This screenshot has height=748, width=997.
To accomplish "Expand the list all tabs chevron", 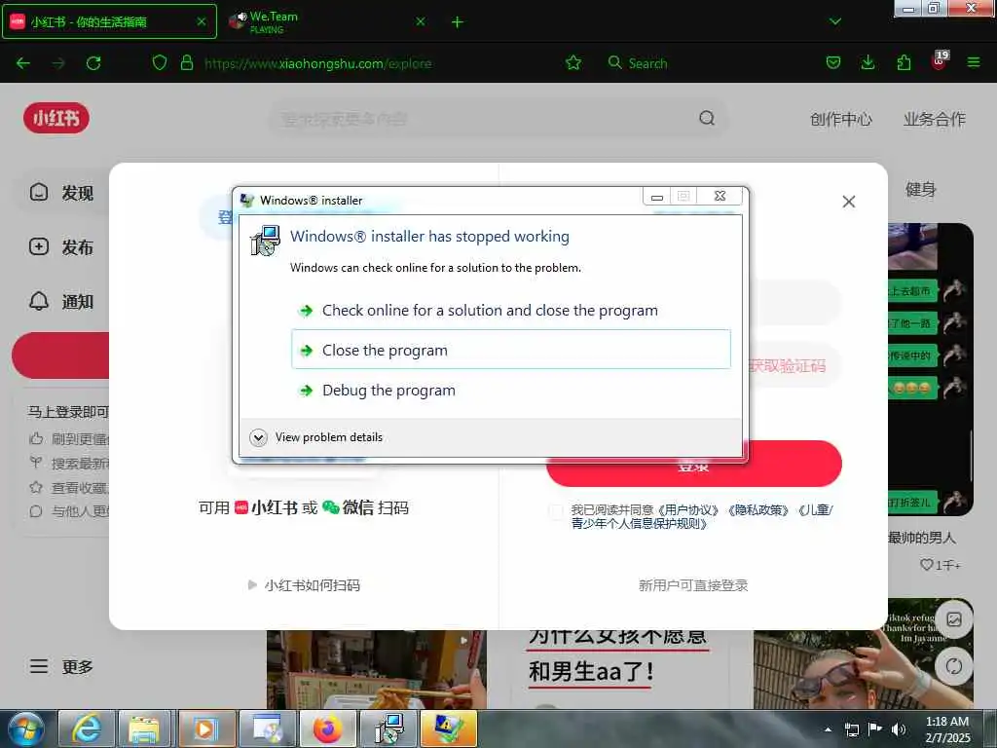I will click(834, 21).
